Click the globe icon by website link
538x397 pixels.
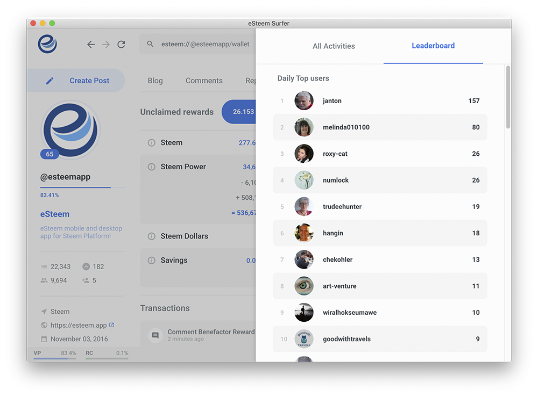(44, 325)
